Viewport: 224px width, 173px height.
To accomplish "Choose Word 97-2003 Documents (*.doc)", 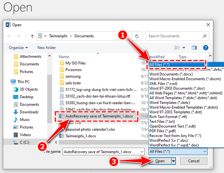I will tap(186, 88).
